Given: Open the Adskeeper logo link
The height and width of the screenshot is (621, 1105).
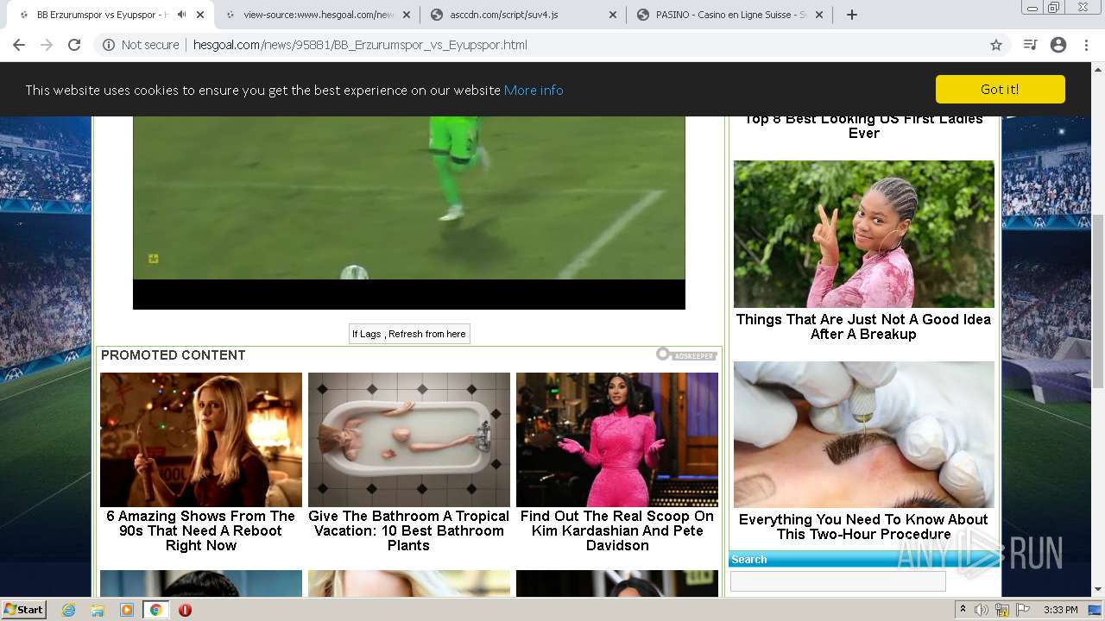Looking at the screenshot, I should pyautogui.click(x=686, y=354).
